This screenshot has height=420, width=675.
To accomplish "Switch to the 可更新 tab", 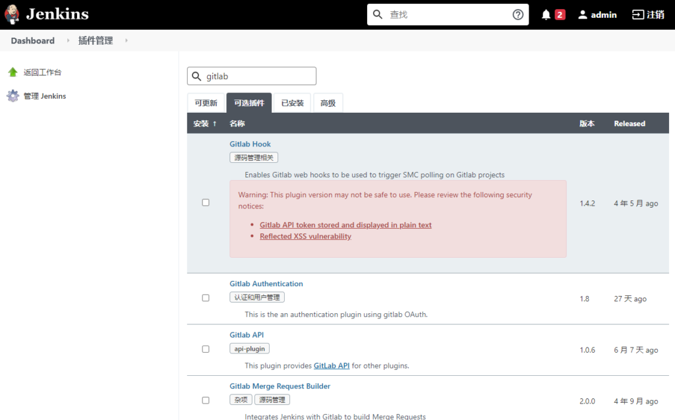I will pos(206,103).
